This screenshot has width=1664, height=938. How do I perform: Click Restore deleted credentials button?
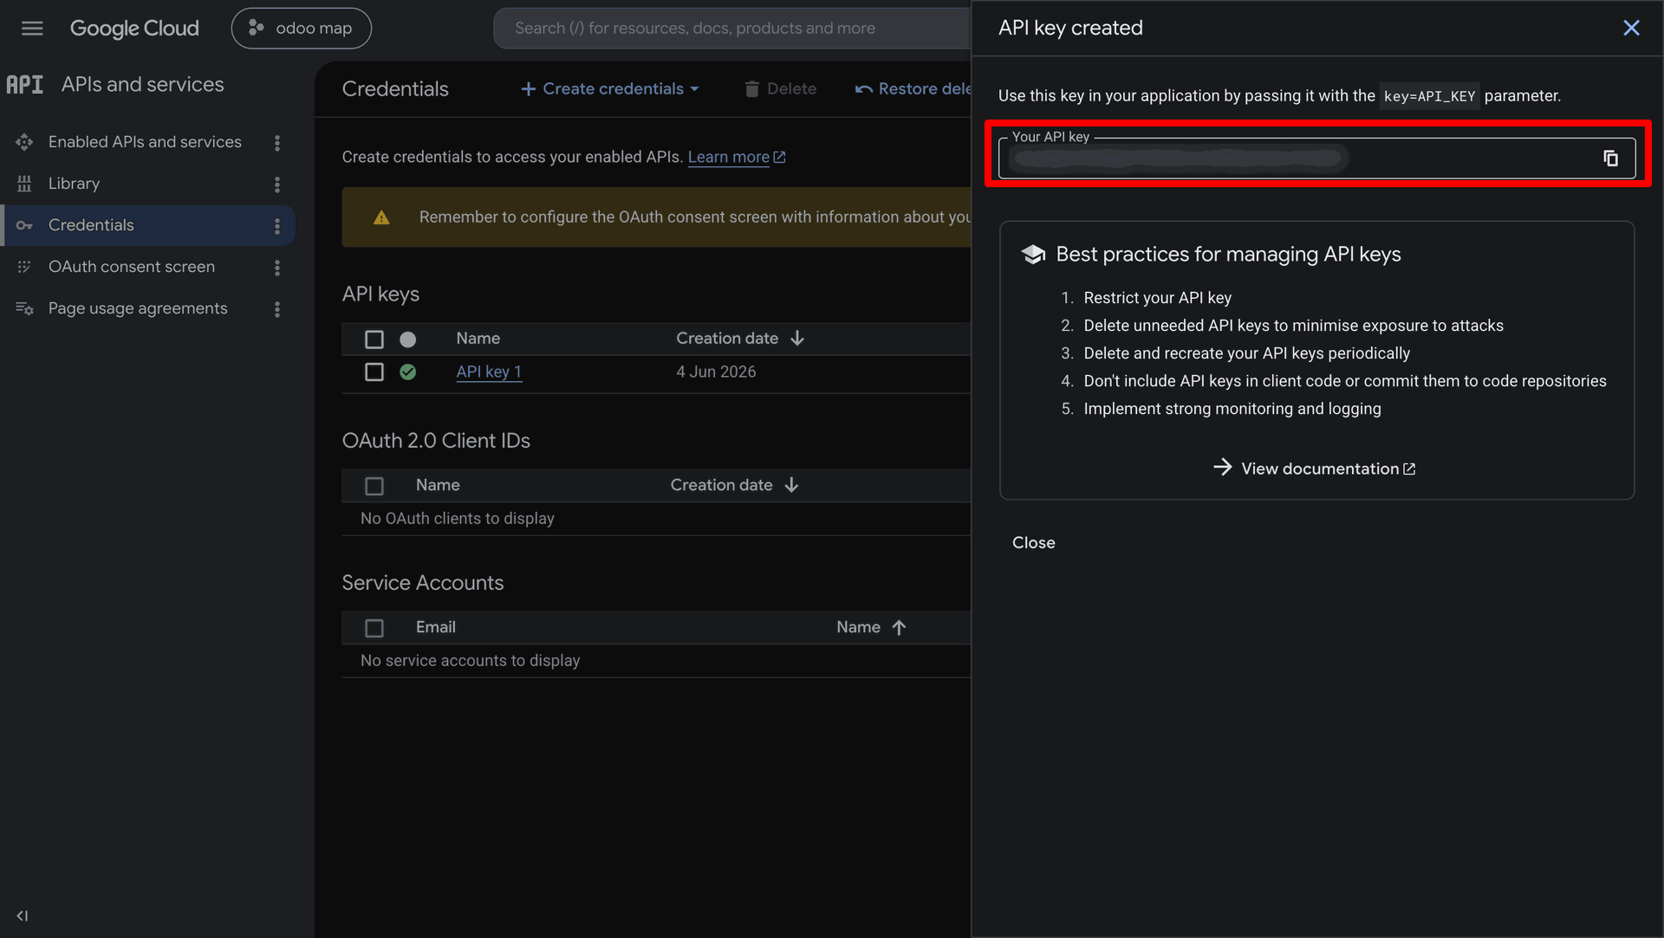[913, 88]
